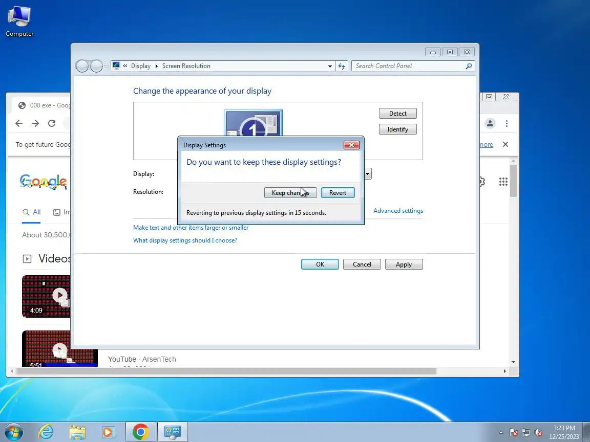Play the 4:09 video thumbnail
590x442 pixels.
click(x=46, y=297)
